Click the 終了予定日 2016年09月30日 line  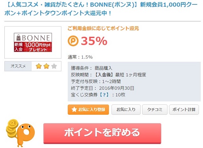[102, 88]
